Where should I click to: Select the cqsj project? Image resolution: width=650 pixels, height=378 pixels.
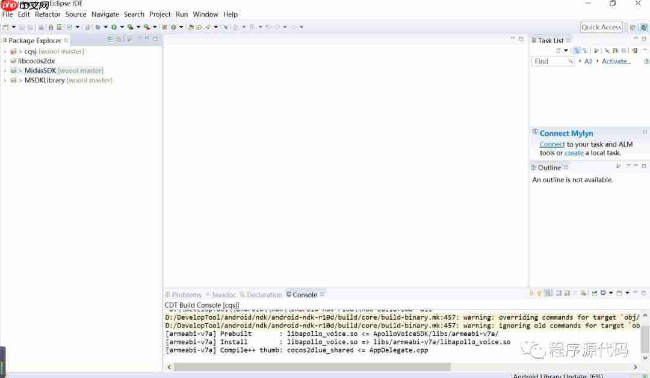(47, 52)
